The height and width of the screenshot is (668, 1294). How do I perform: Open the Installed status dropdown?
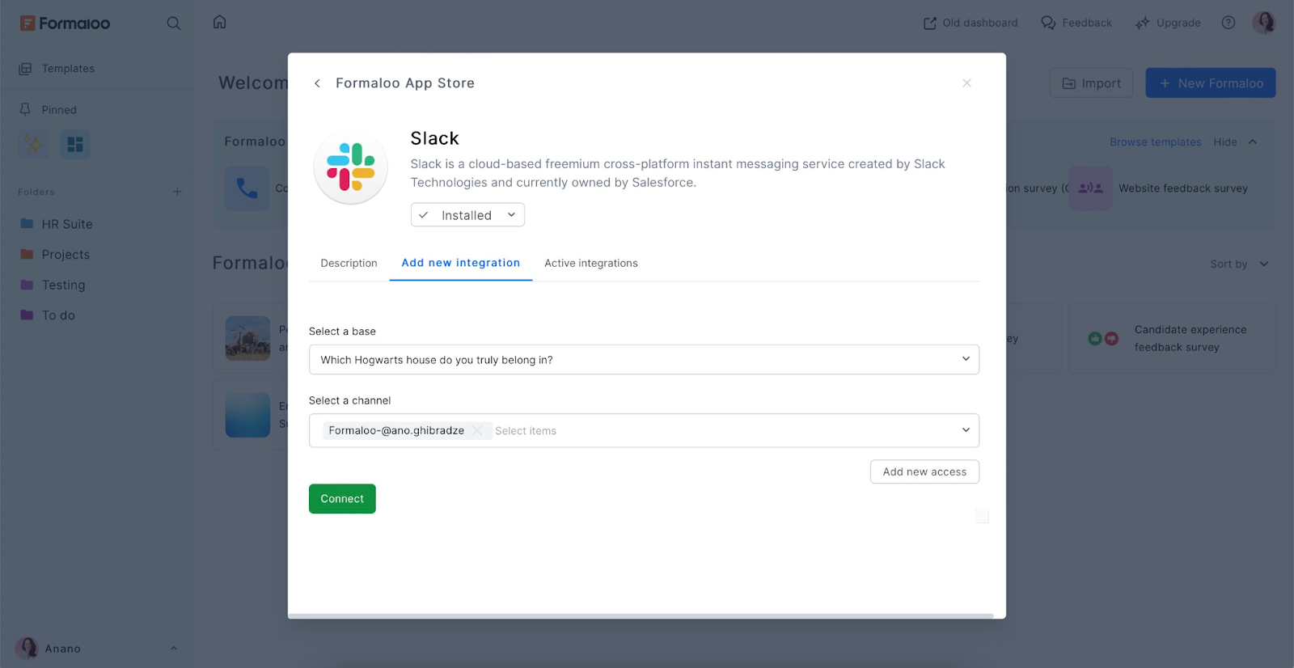click(x=467, y=215)
